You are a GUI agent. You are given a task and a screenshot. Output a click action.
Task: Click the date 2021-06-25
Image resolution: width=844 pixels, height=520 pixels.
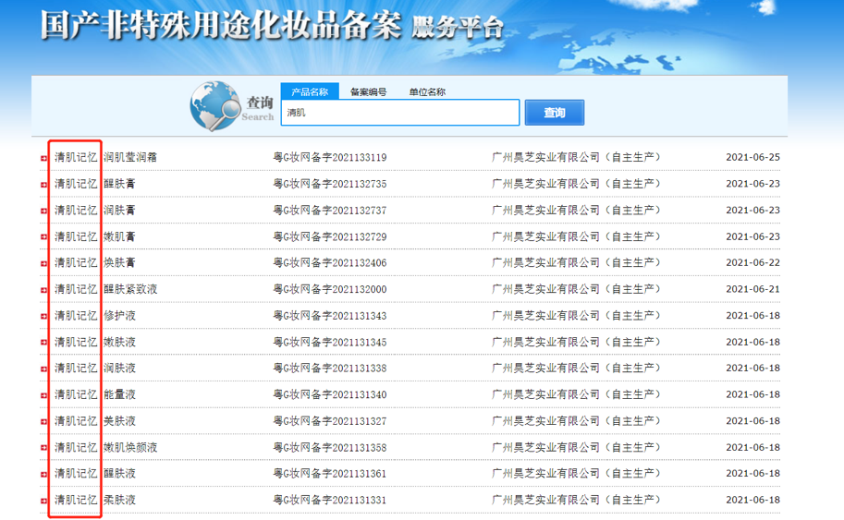pyautogui.click(x=752, y=157)
